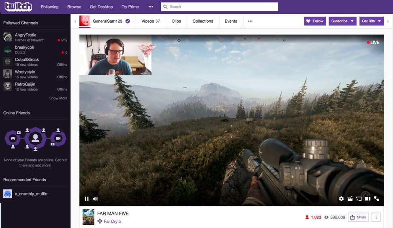The width and height of the screenshot is (393, 228).
Task: Open the Far Cry 5 game link
Action: (112, 222)
